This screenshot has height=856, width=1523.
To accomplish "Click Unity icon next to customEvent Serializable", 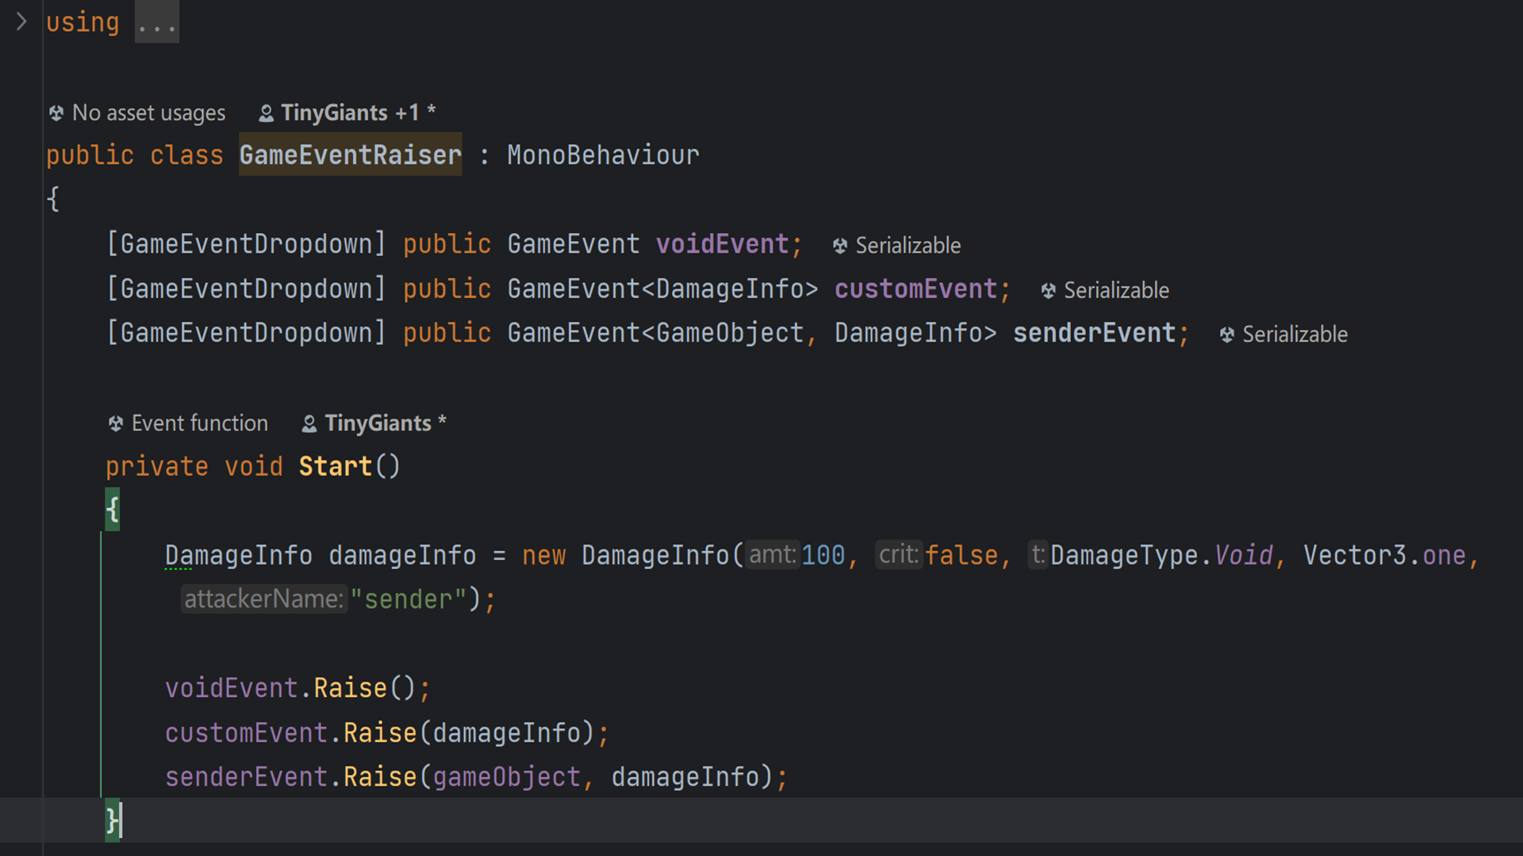I will pos(1048,291).
